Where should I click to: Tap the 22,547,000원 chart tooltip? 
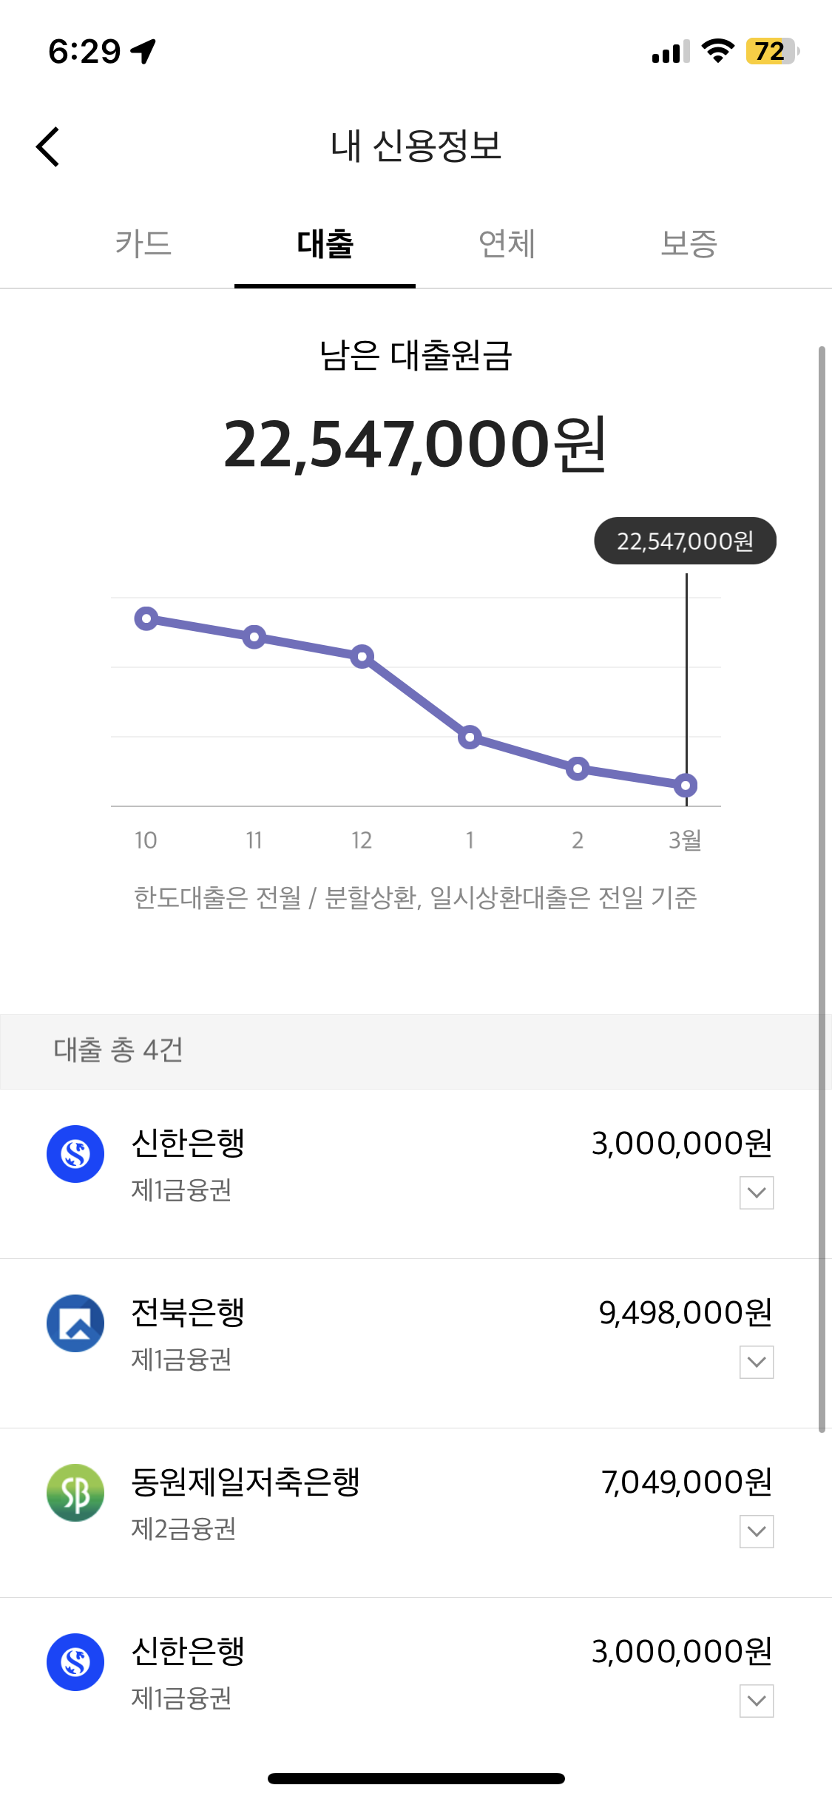[685, 541]
